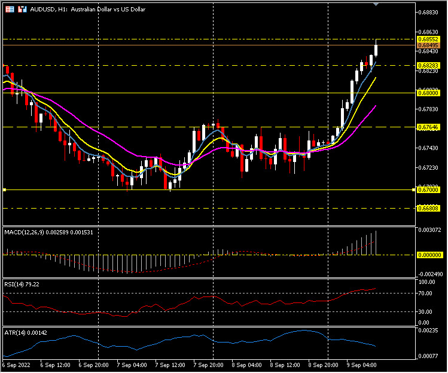Image resolution: width=448 pixels, height=373 pixels.
Task: Click the gray chart shift triangle marker
Action: click(376, 4)
